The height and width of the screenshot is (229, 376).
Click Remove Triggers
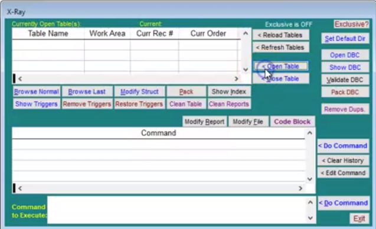87,104
